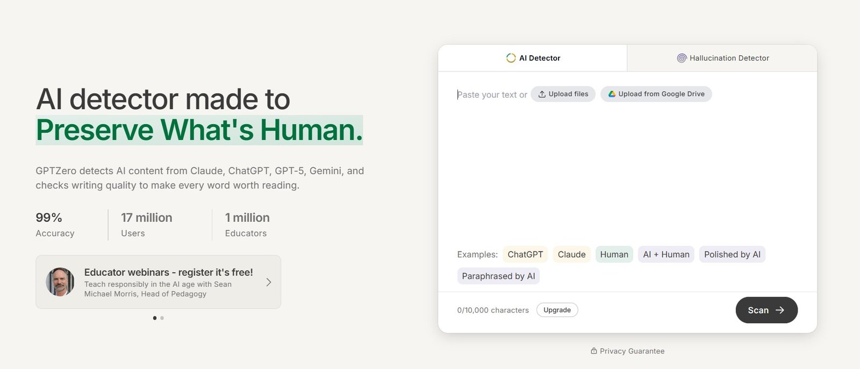
Task: Click the 1 million Educators statistic
Action: 247,225
